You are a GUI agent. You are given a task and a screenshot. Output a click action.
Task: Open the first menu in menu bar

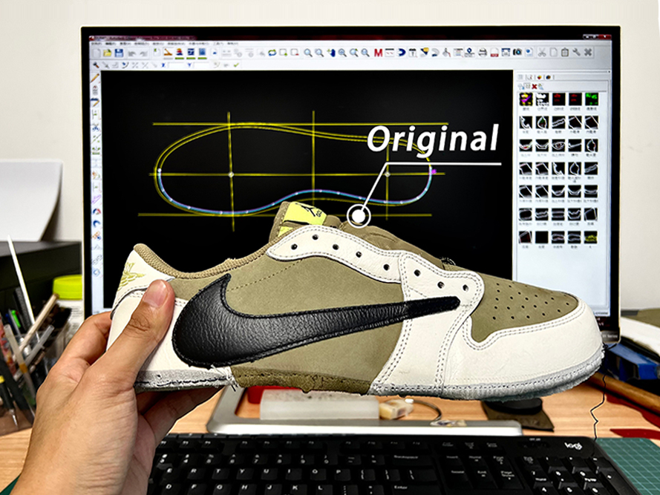click(x=95, y=44)
